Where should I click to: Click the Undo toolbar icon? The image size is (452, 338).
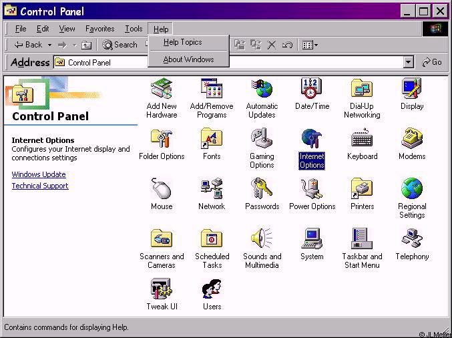pos(287,45)
